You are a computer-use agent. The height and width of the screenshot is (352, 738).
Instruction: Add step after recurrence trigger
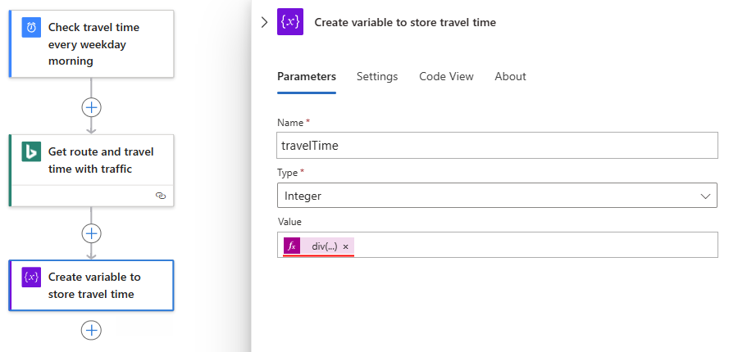coord(91,107)
